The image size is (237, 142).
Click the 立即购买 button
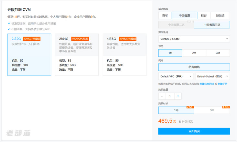tap(194, 131)
